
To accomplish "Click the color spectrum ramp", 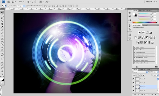I will pyautogui.click(x=145, y=22).
